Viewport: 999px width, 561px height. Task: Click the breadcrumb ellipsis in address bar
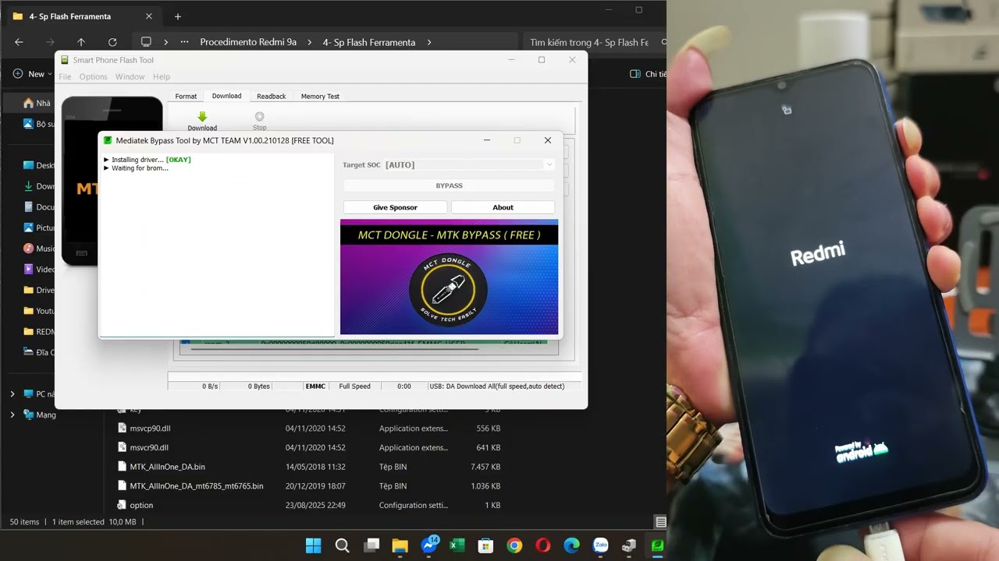[x=184, y=42]
